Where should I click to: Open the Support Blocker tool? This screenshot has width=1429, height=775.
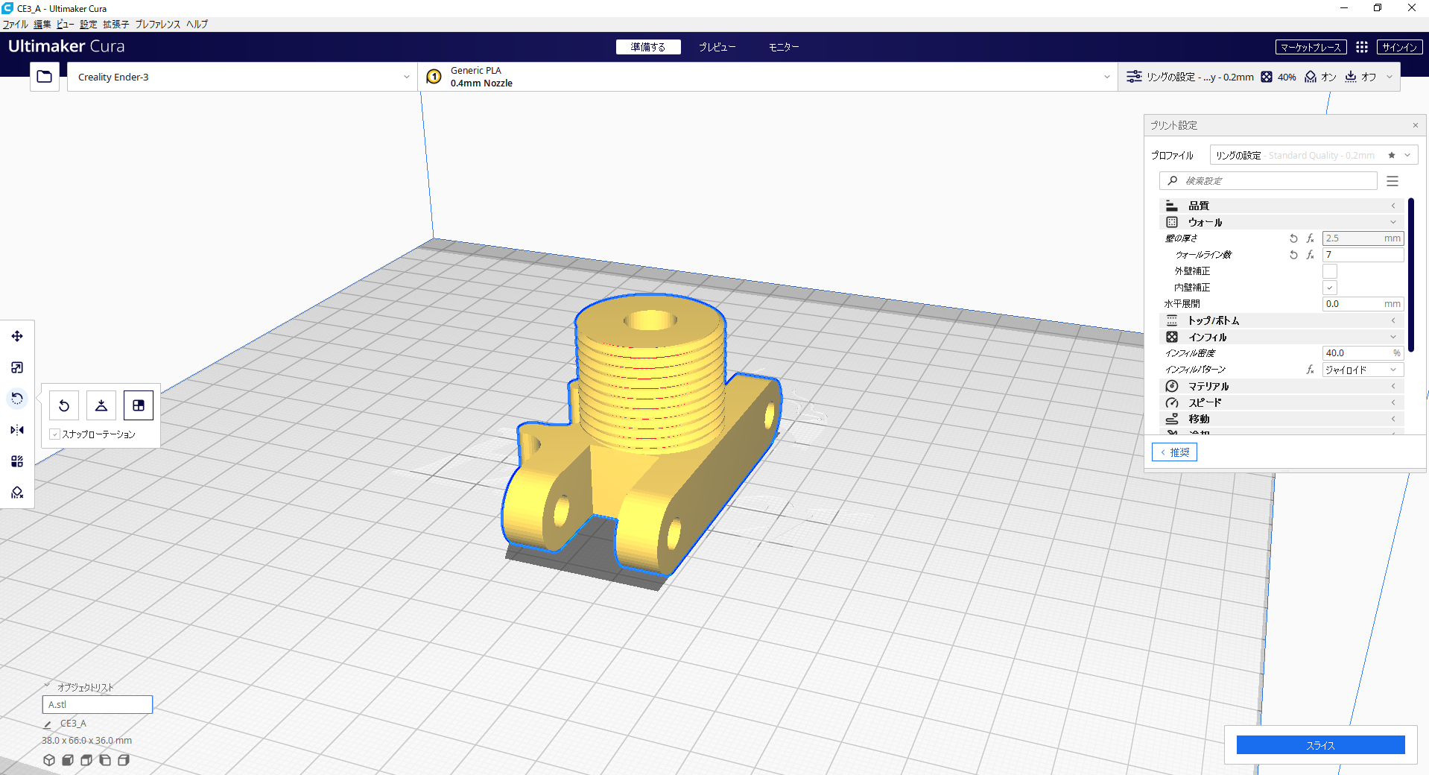pyautogui.click(x=17, y=493)
